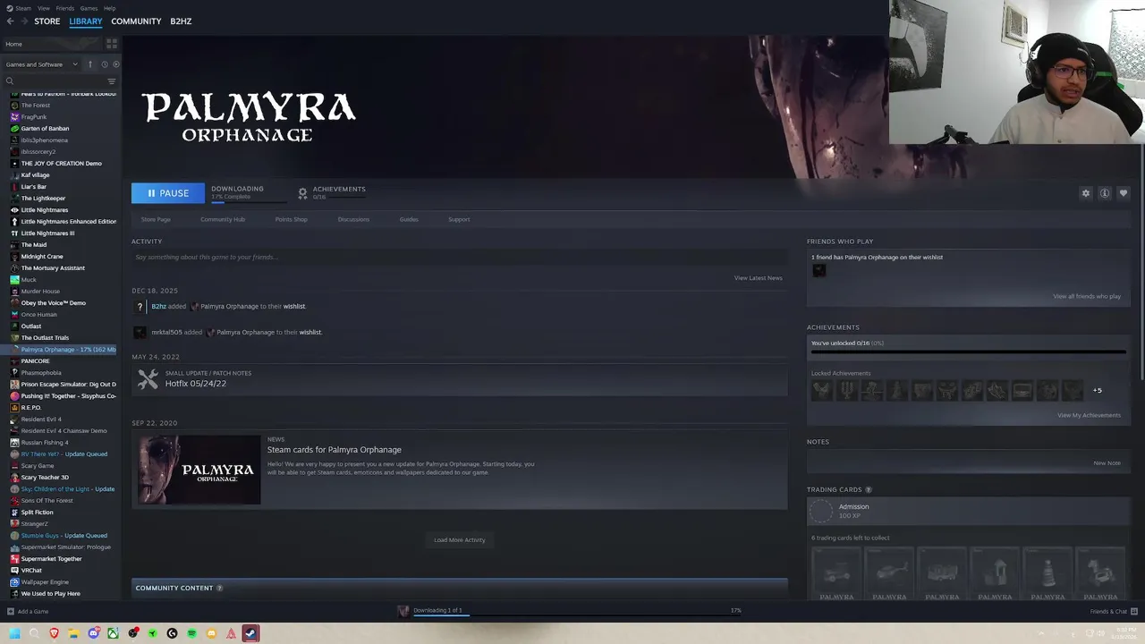
Task: Open the Community Hub tab
Action: click(223, 219)
